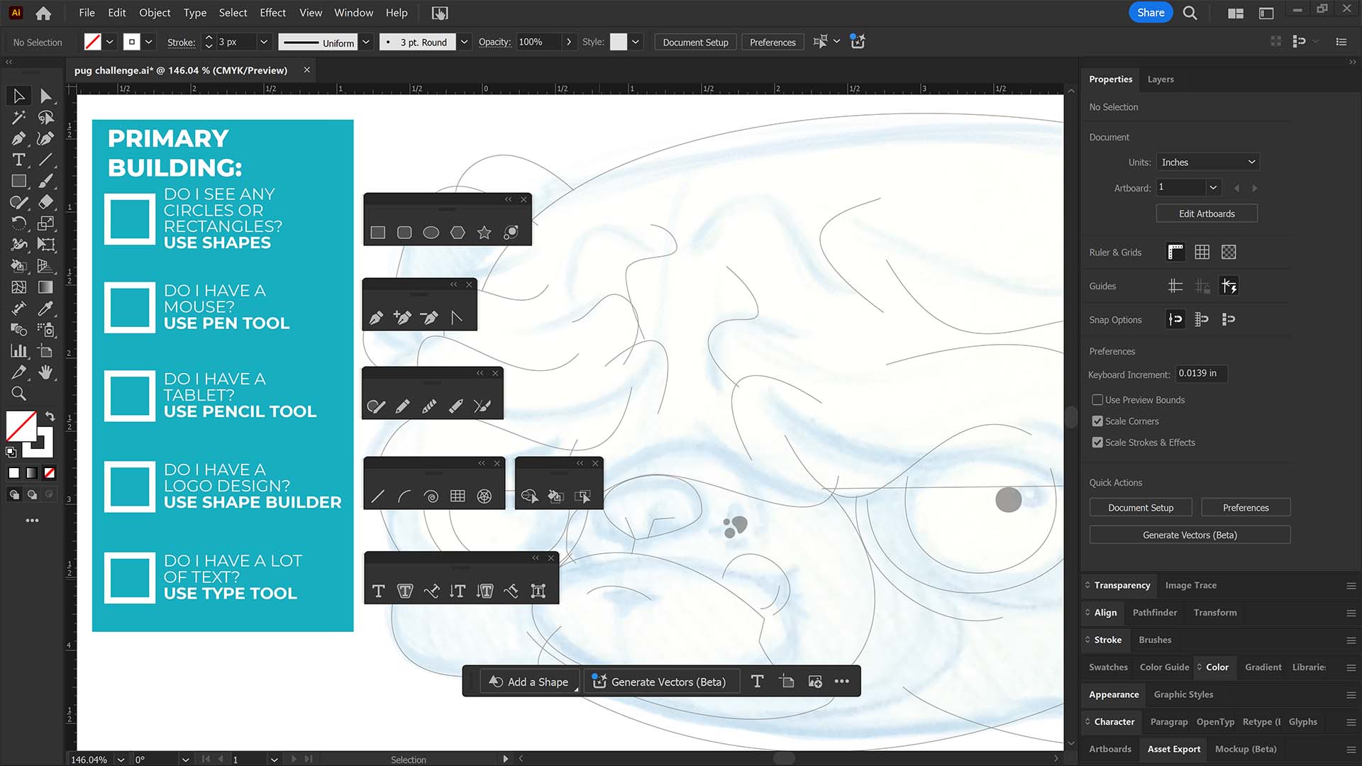Open the search icon in title bar

(1190, 13)
